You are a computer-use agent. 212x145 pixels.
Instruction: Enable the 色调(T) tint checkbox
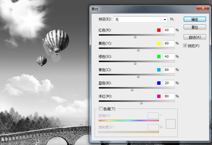pos(101,109)
